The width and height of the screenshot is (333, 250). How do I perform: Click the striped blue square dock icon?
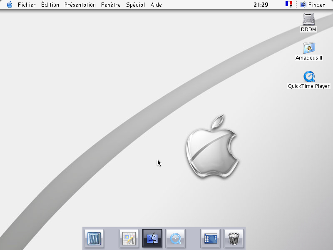(94, 238)
